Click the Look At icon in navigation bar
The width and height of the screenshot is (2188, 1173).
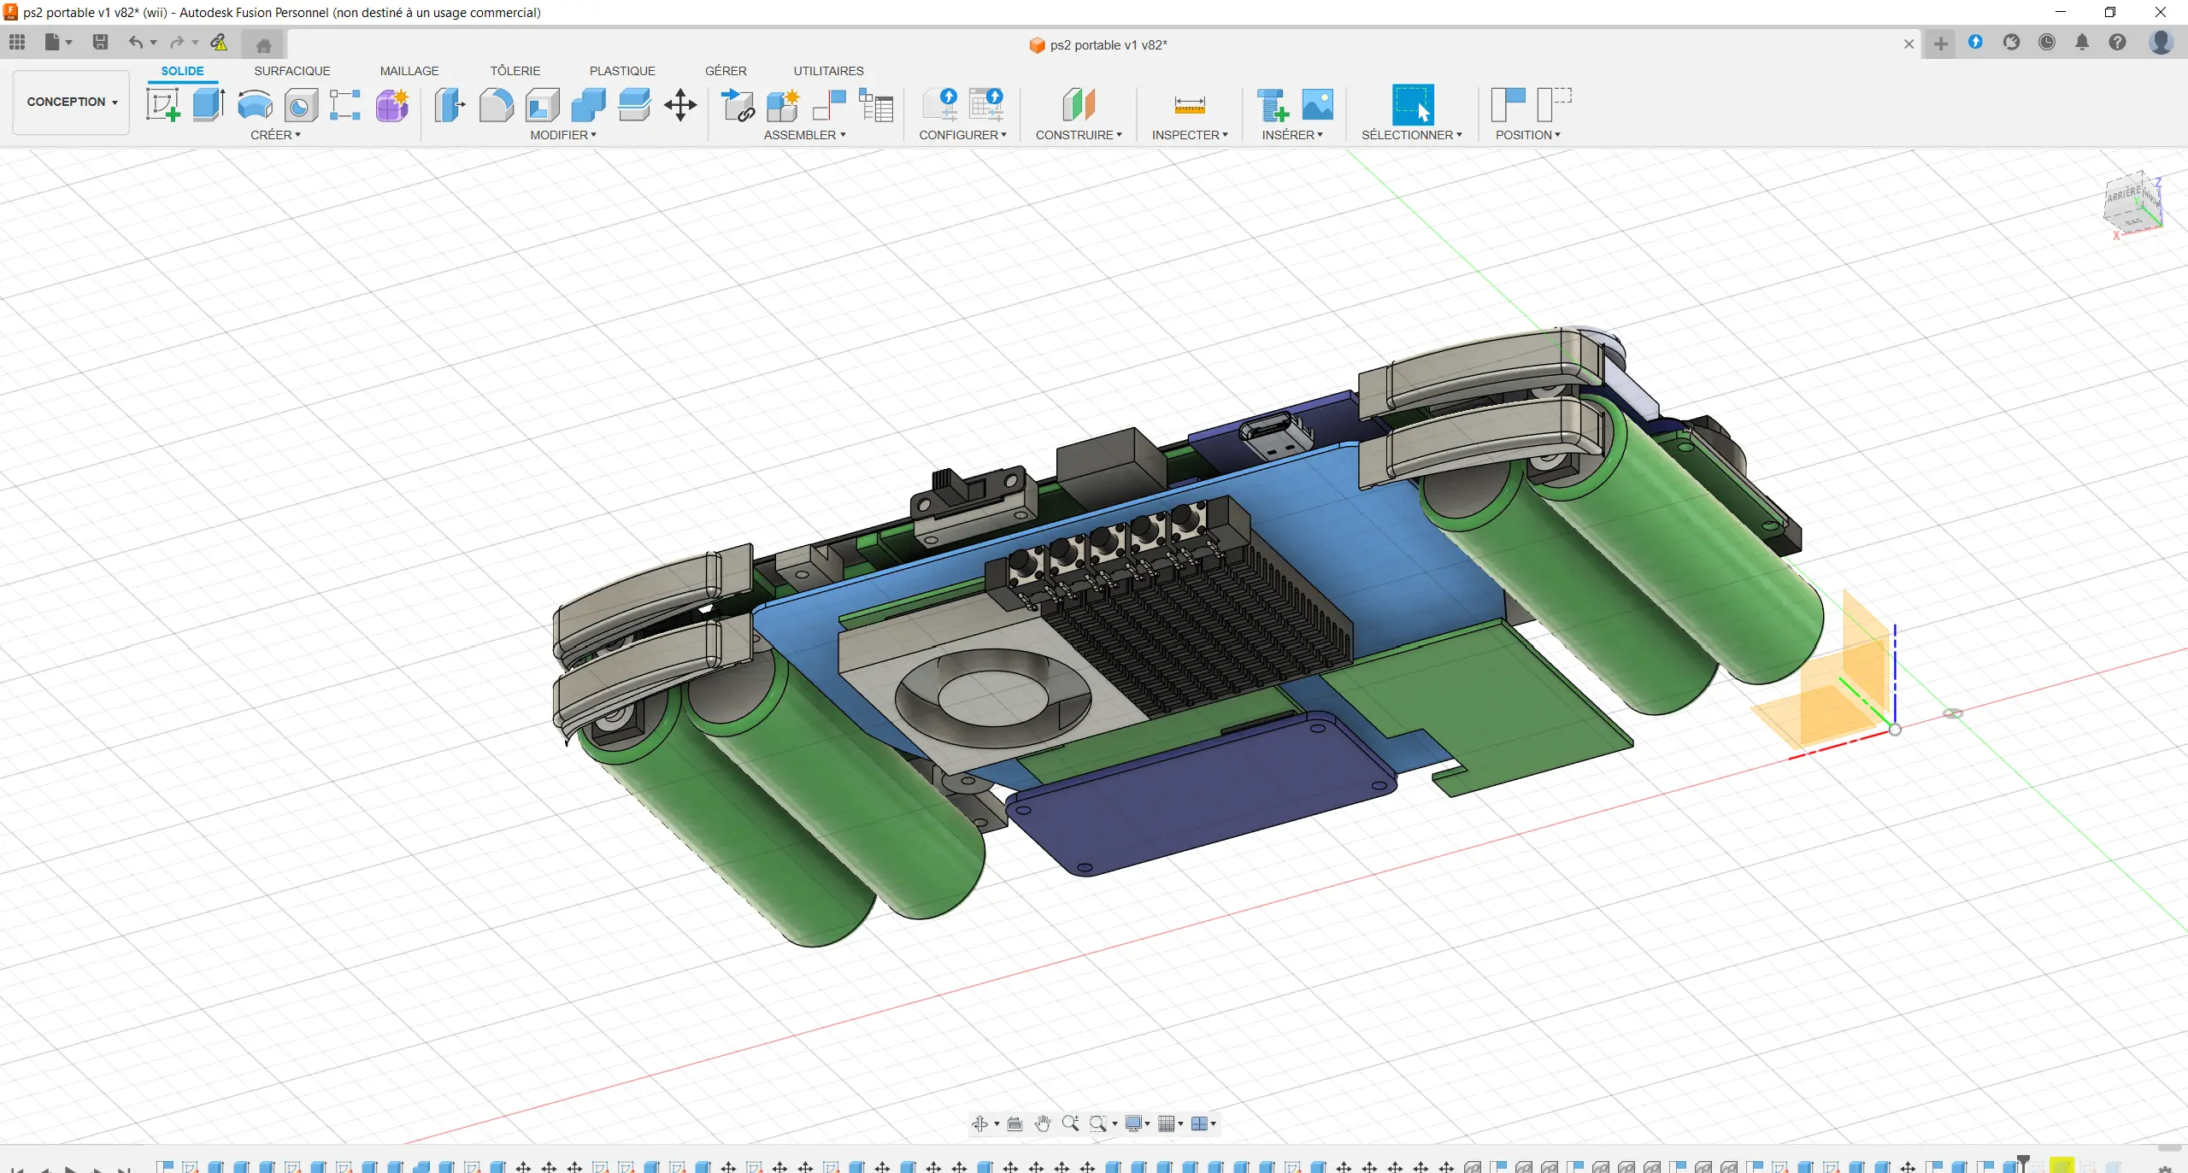[x=1015, y=1123]
